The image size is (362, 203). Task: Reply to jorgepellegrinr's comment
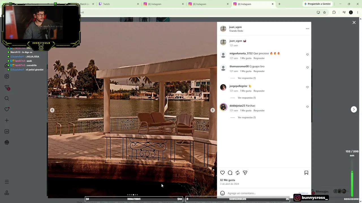tap(259, 91)
